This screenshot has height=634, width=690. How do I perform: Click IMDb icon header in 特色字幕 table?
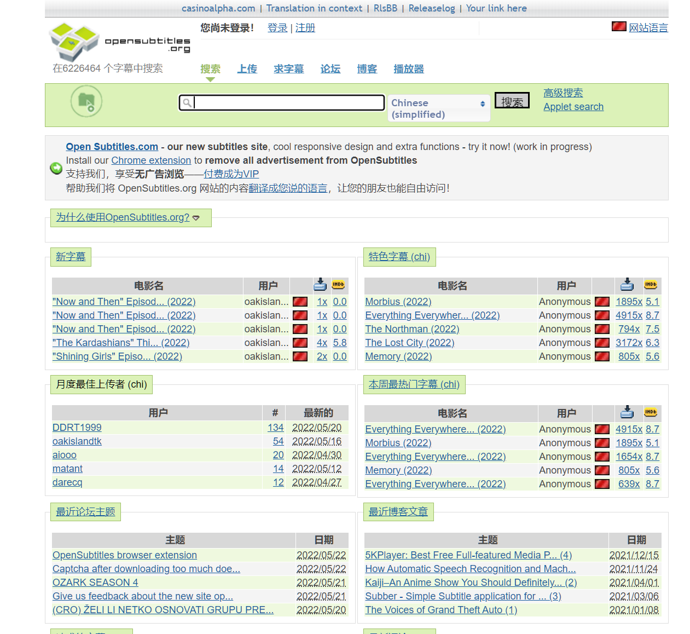[651, 285]
